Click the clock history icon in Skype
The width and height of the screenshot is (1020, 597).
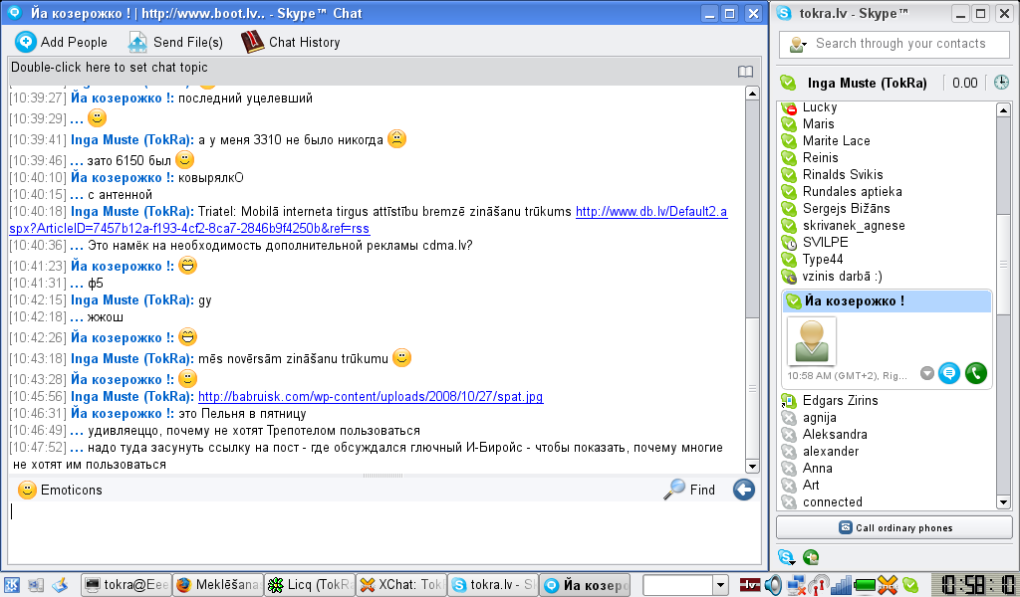[x=1001, y=83]
